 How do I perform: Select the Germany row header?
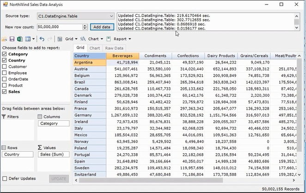[x=90, y=115]
